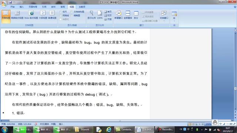
Task: Click the 150% zoom level button
Action: coord(208,124)
